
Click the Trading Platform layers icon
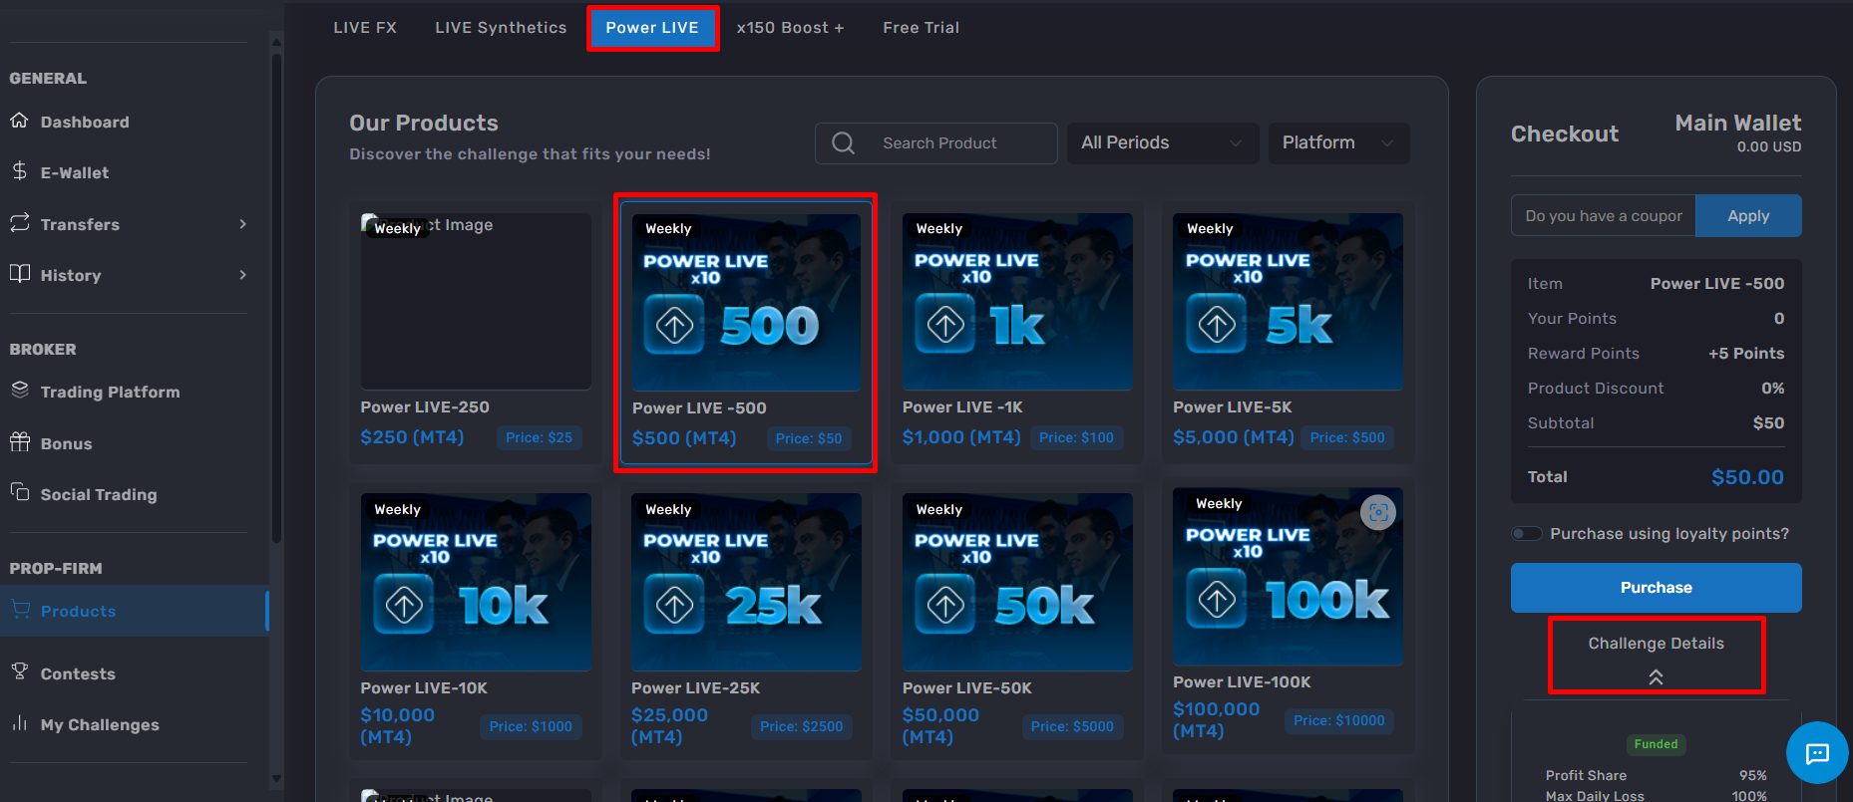(x=19, y=391)
